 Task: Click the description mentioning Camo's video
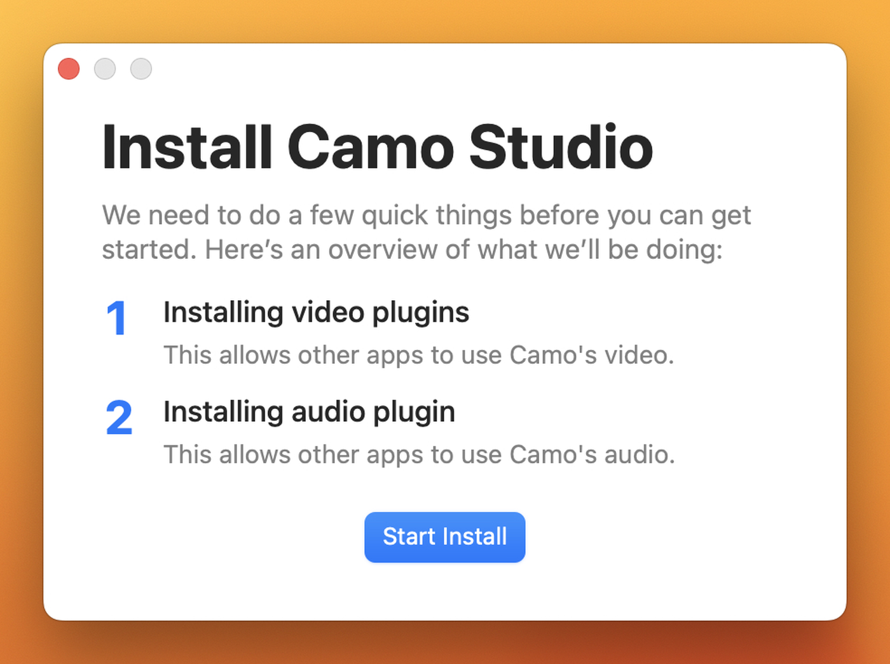pyautogui.click(x=418, y=355)
